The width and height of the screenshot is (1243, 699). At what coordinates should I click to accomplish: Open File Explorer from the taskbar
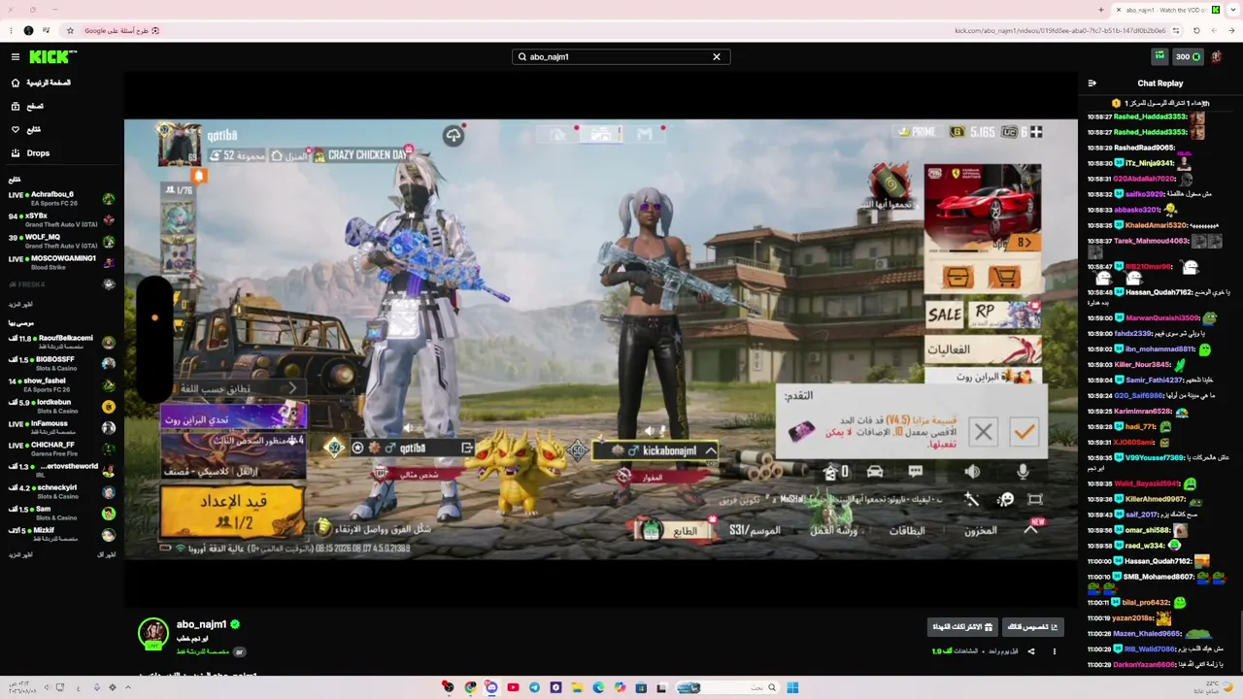point(577,687)
